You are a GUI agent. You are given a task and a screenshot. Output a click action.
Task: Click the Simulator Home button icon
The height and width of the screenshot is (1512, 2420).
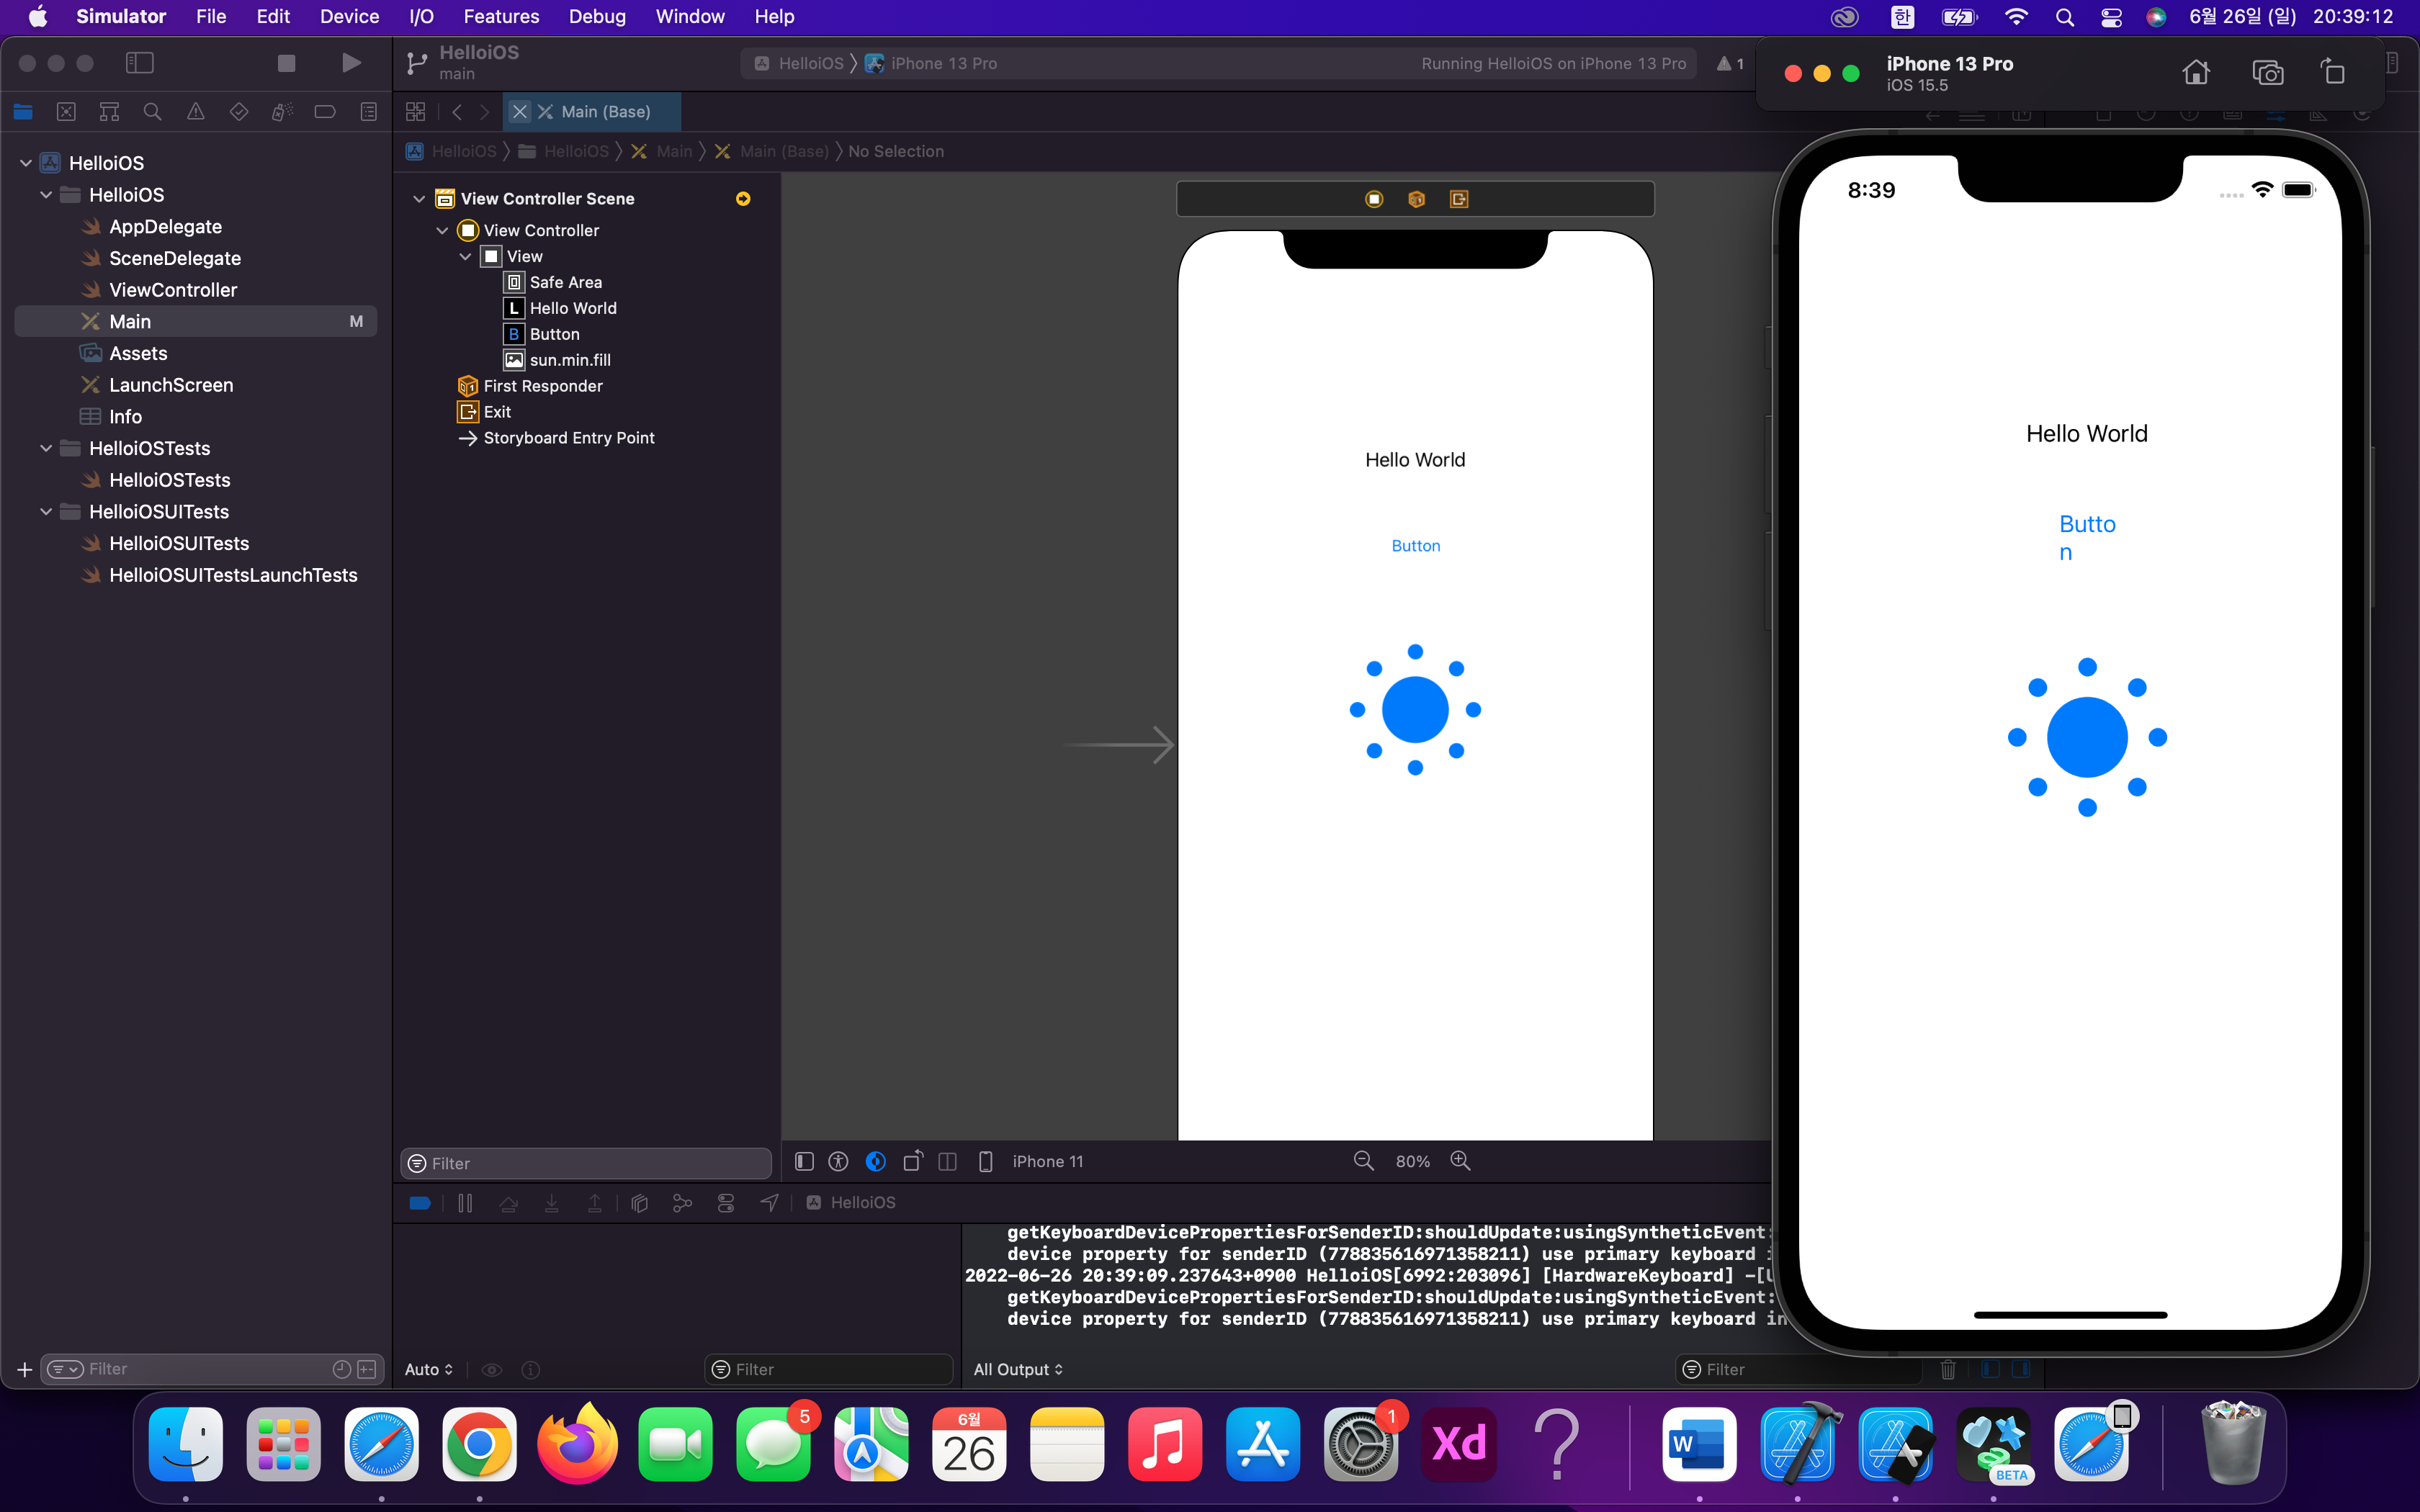point(2195,72)
